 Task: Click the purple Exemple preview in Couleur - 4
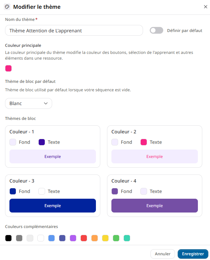tap(154, 205)
